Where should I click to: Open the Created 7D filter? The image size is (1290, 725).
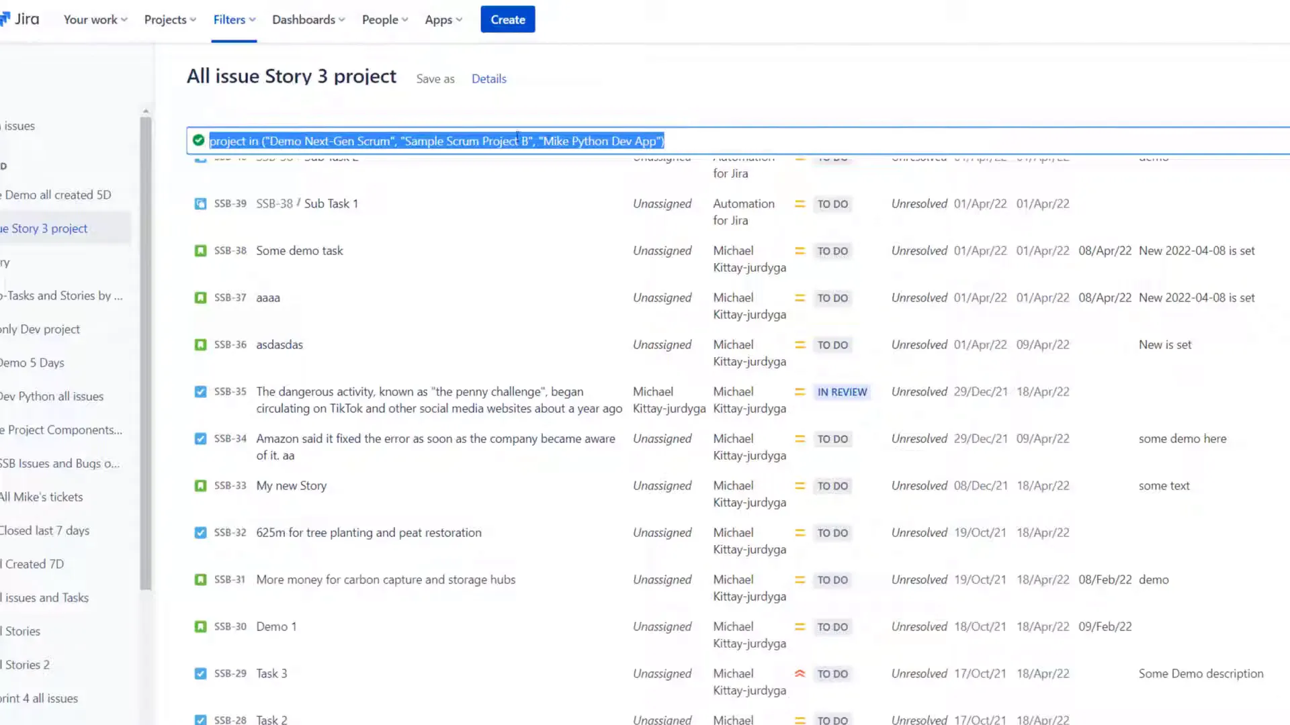[x=32, y=564]
